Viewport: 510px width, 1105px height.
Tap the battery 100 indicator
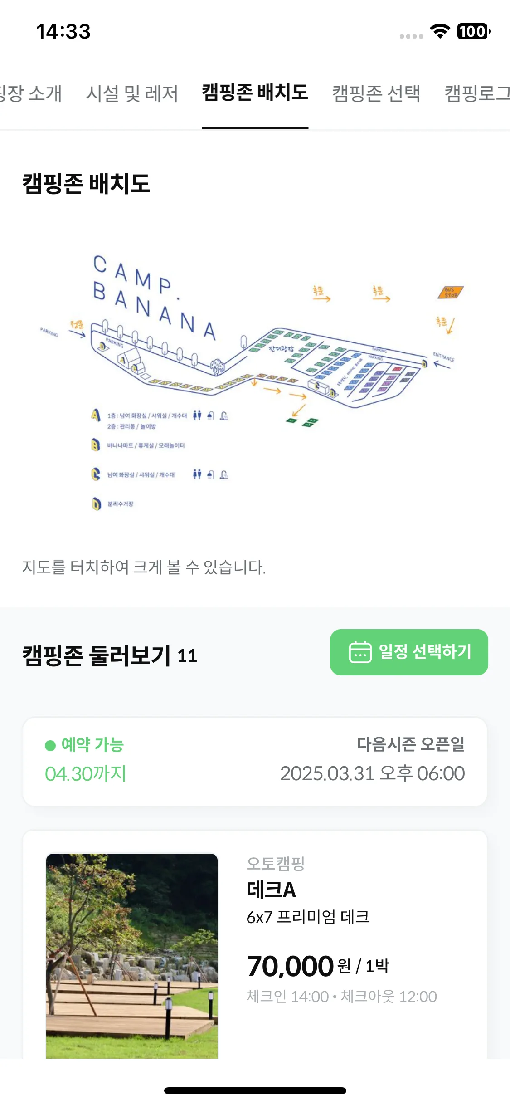[x=474, y=31]
